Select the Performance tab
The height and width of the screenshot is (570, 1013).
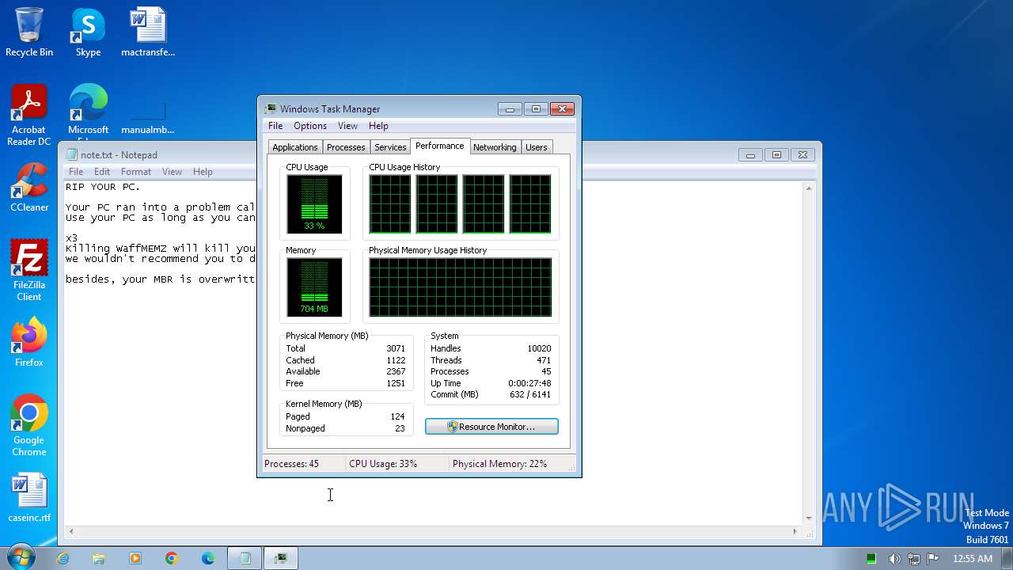pos(440,146)
